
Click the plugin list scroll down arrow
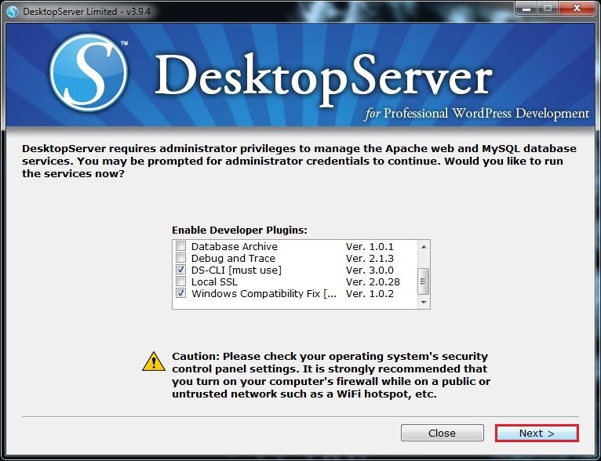coord(424,303)
